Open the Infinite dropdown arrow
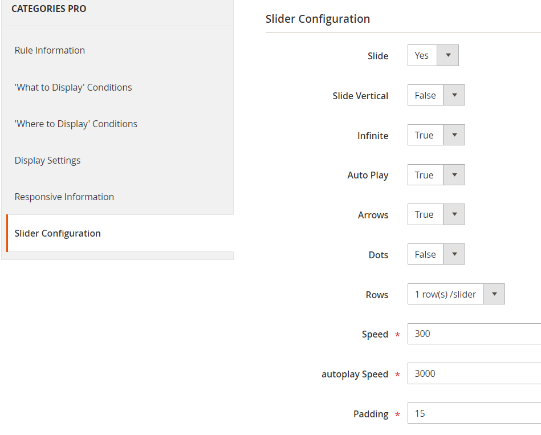Viewport: 541px width, 435px height. click(x=454, y=136)
